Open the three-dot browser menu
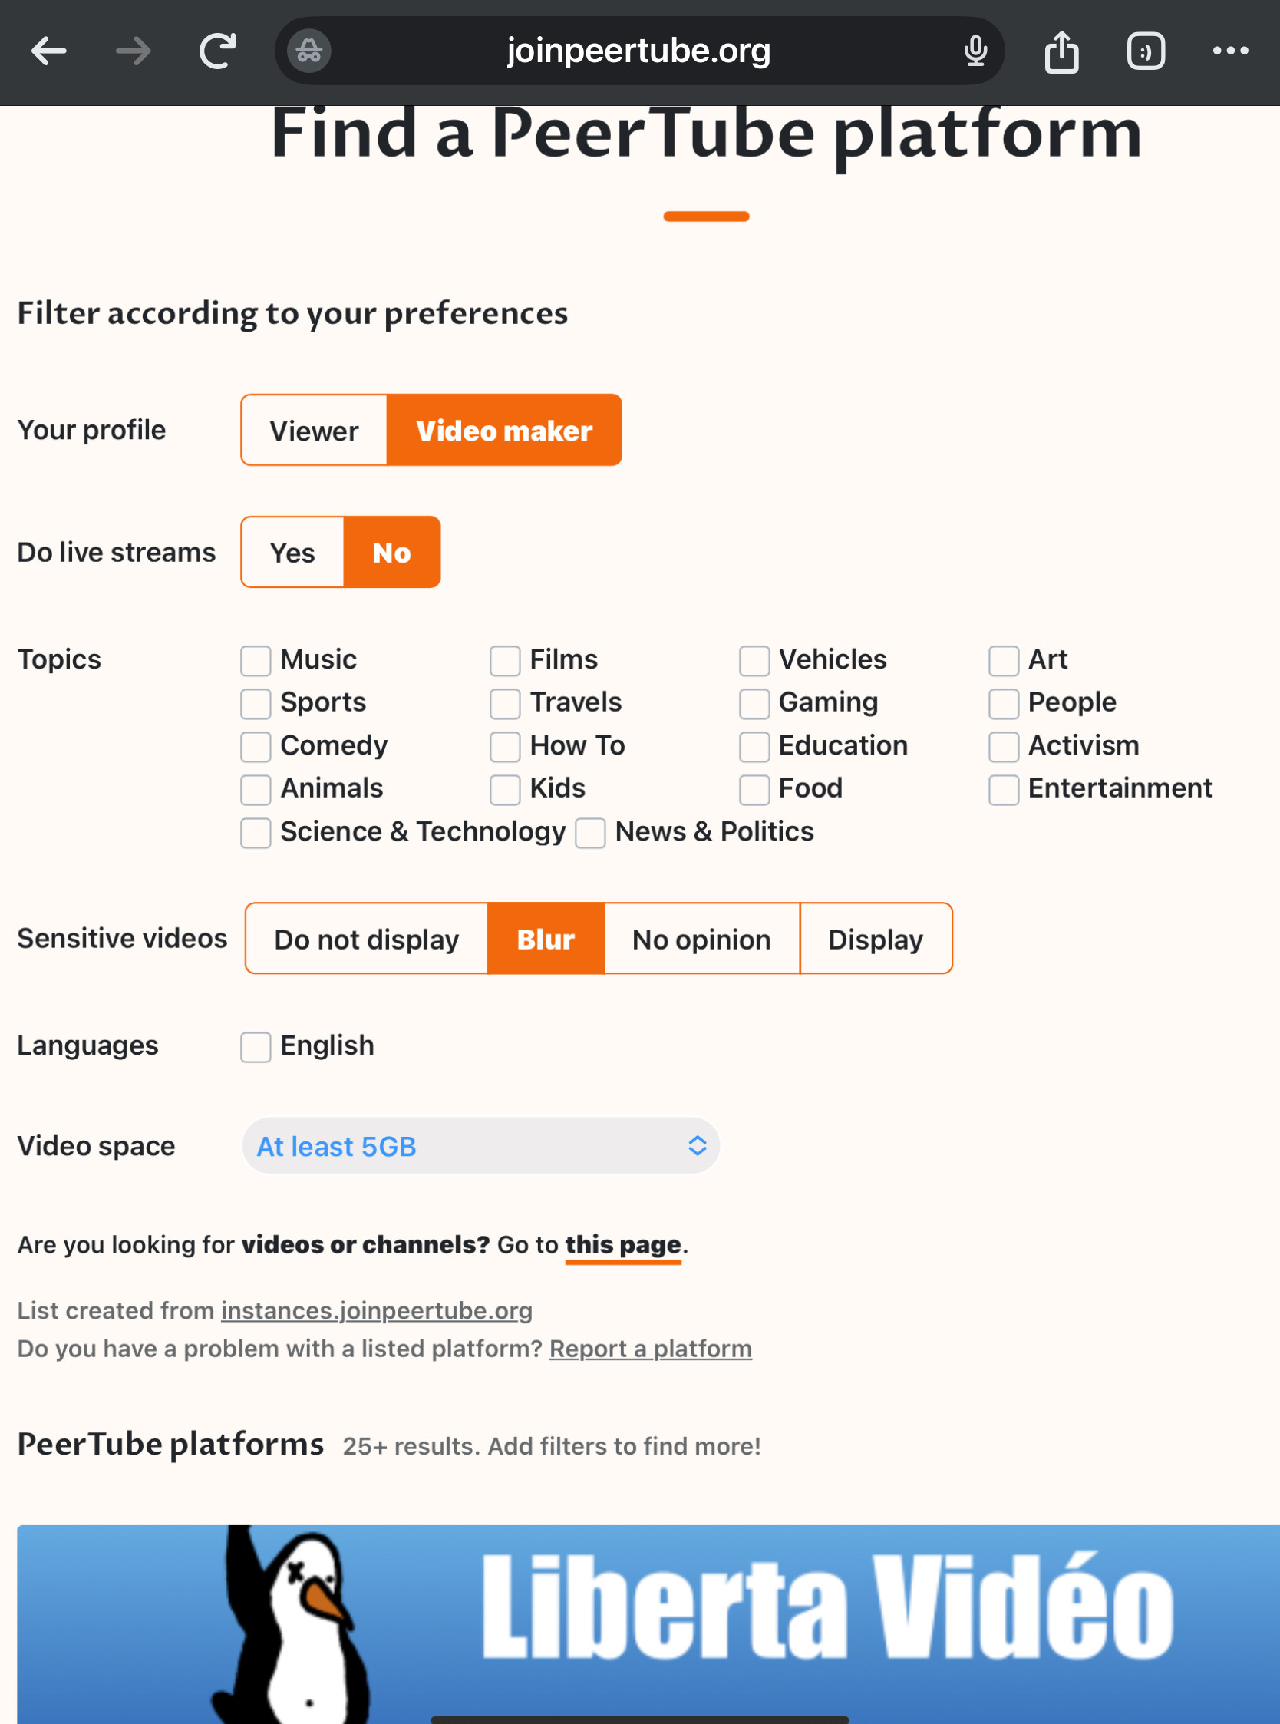1280x1724 pixels. pos(1229,51)
